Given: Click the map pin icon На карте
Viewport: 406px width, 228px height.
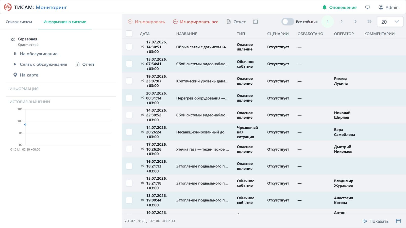Looking at the screenshot, I should 15,75.
